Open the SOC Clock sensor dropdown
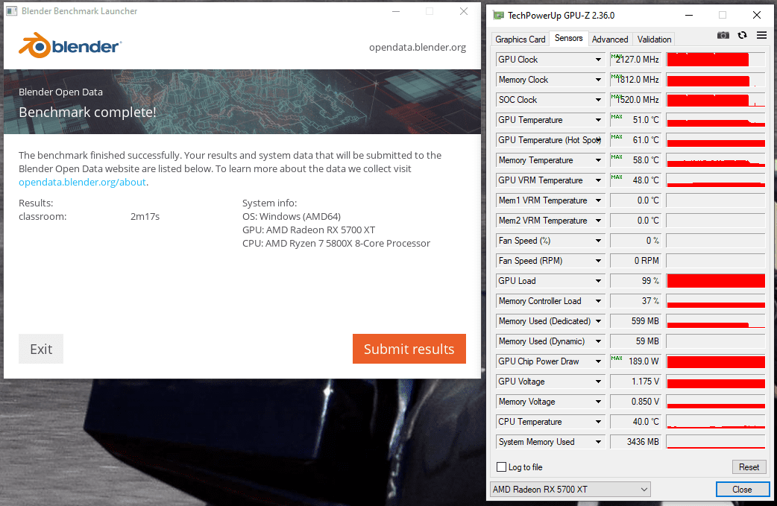 [598, 100]
